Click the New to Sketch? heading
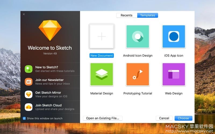This screenshot has width=215, height=134. coord(46,67)
